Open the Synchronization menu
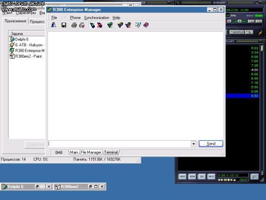266x200 pixels. point(96,18)
